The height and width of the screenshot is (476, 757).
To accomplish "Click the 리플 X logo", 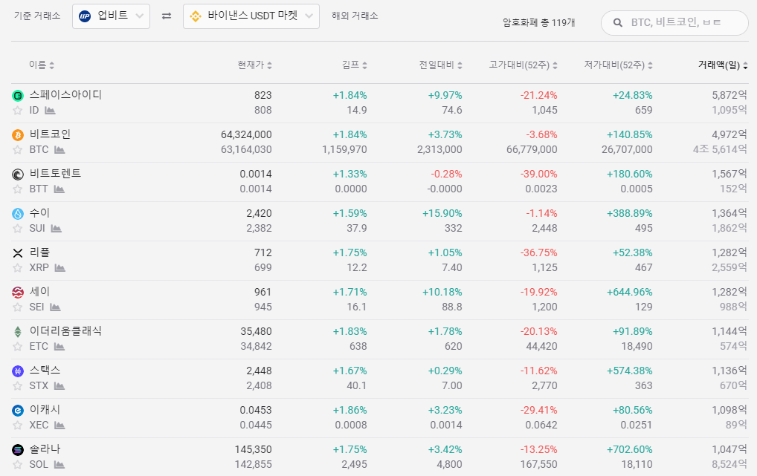I will (x=18, y=252).
